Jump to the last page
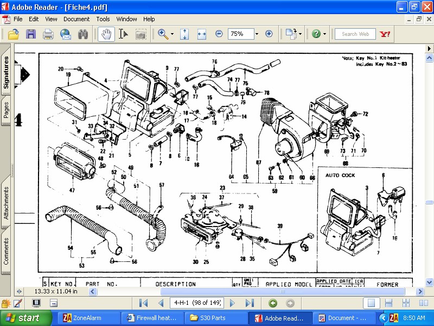The width and height of the screenshot is (434, 326). click(250, 303)
